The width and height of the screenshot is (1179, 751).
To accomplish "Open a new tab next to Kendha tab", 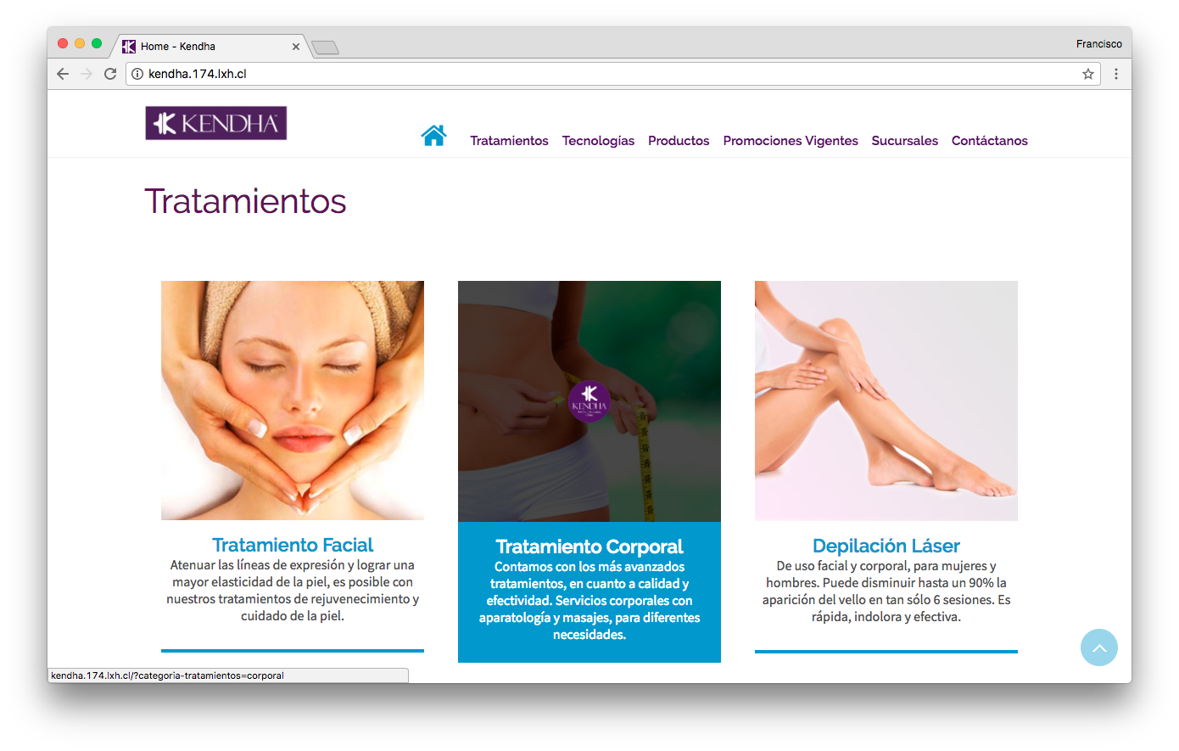I will click(325, 48).
